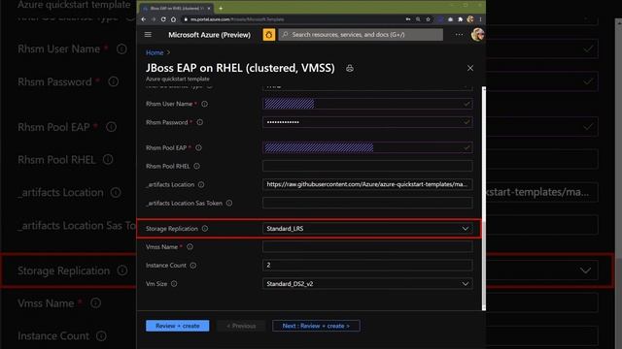Show info tooltip for Instance Count
The width and height of the screenshot is (622, 349).
[192, 265]
